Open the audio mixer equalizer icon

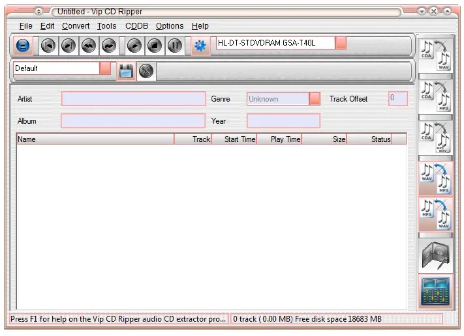435,291
